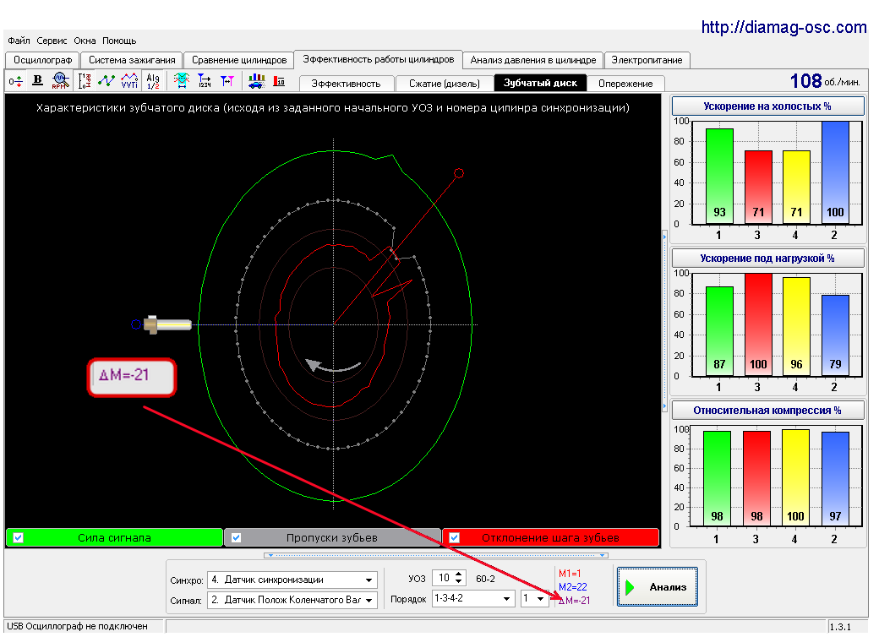The width and height of the screenshot is (879, 637).
Task: Open the Окна menu
Action: (x=85, y=41)
